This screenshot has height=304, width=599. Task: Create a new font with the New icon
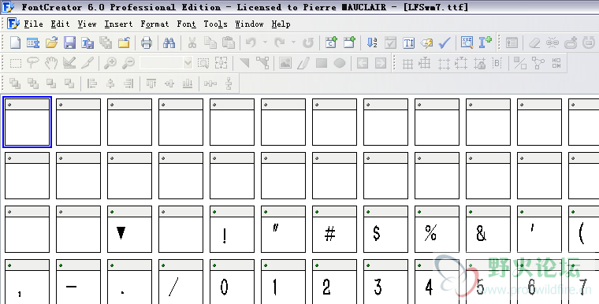click(15, 43)
